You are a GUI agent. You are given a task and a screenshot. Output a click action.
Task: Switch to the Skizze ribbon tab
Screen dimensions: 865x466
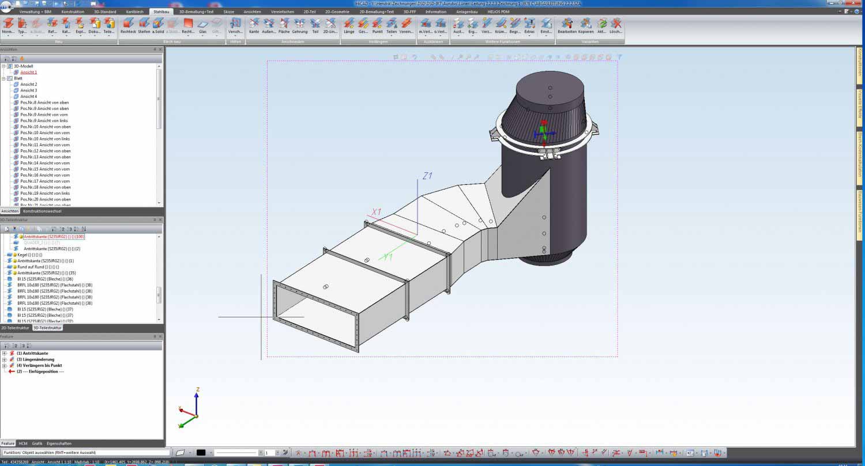(x=229, y=12)
